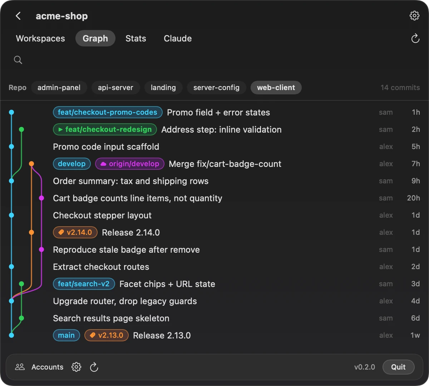This screenshot has height=386, width=429.
Task: Click green commit dot for Facet chips
Action: [21, 284]
